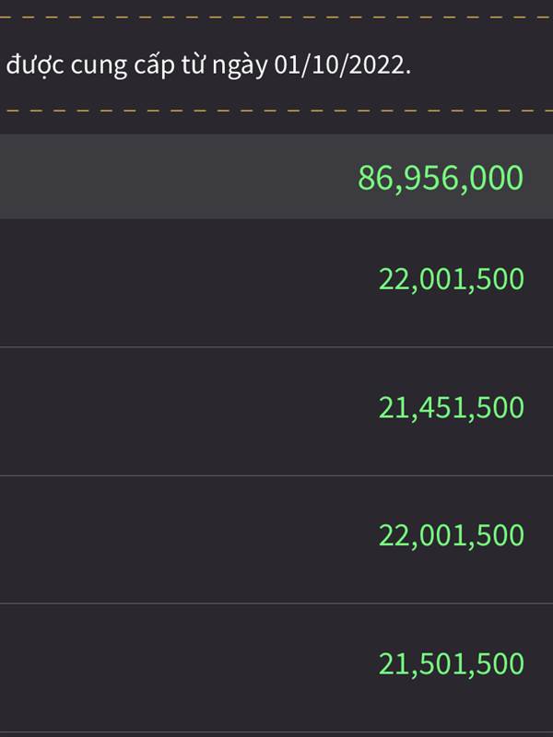Viewport: 553px width, 737px height.
Task: Click the separator line directly above 21,501,500
Action: pos(276,603)
